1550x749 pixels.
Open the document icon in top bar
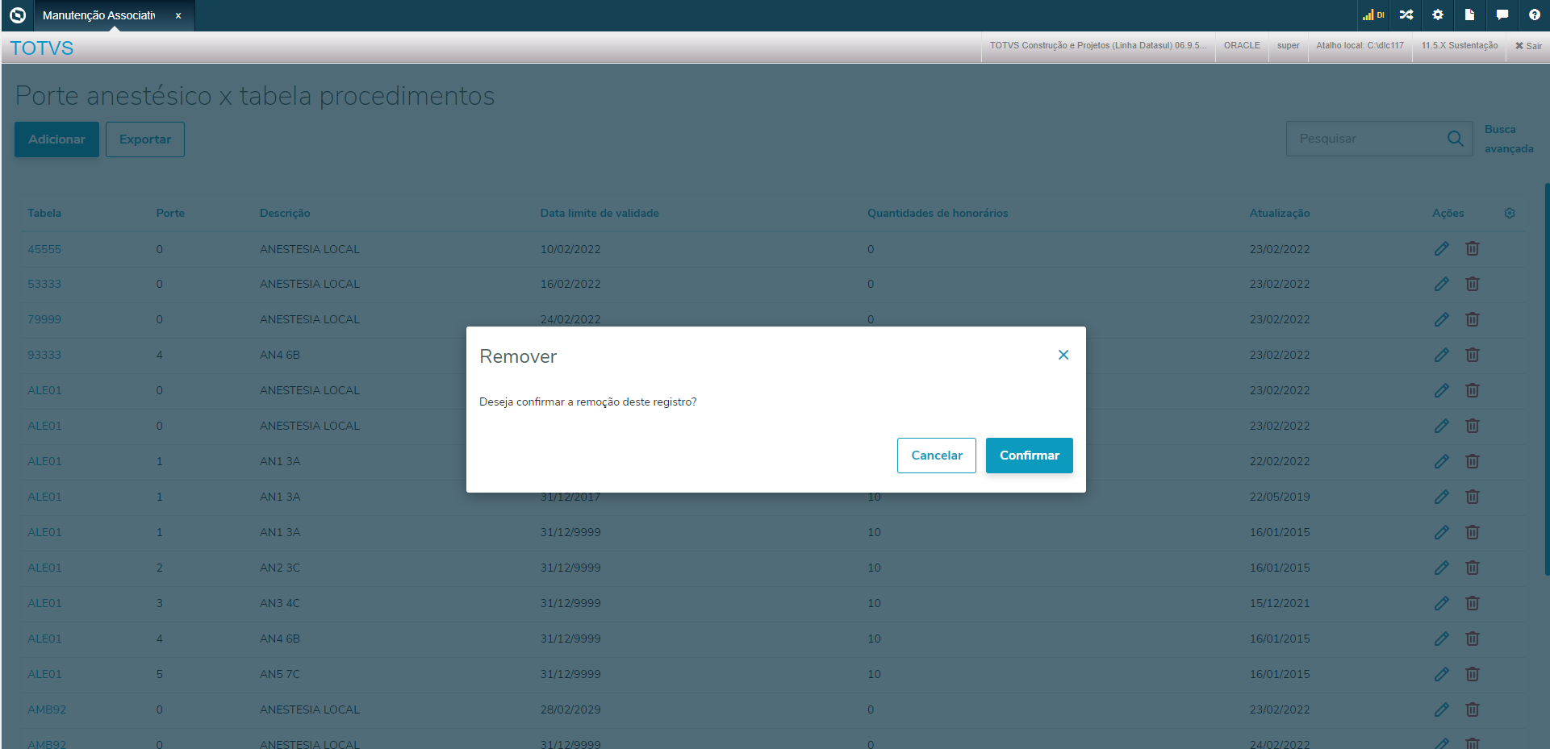point(1469,15)
